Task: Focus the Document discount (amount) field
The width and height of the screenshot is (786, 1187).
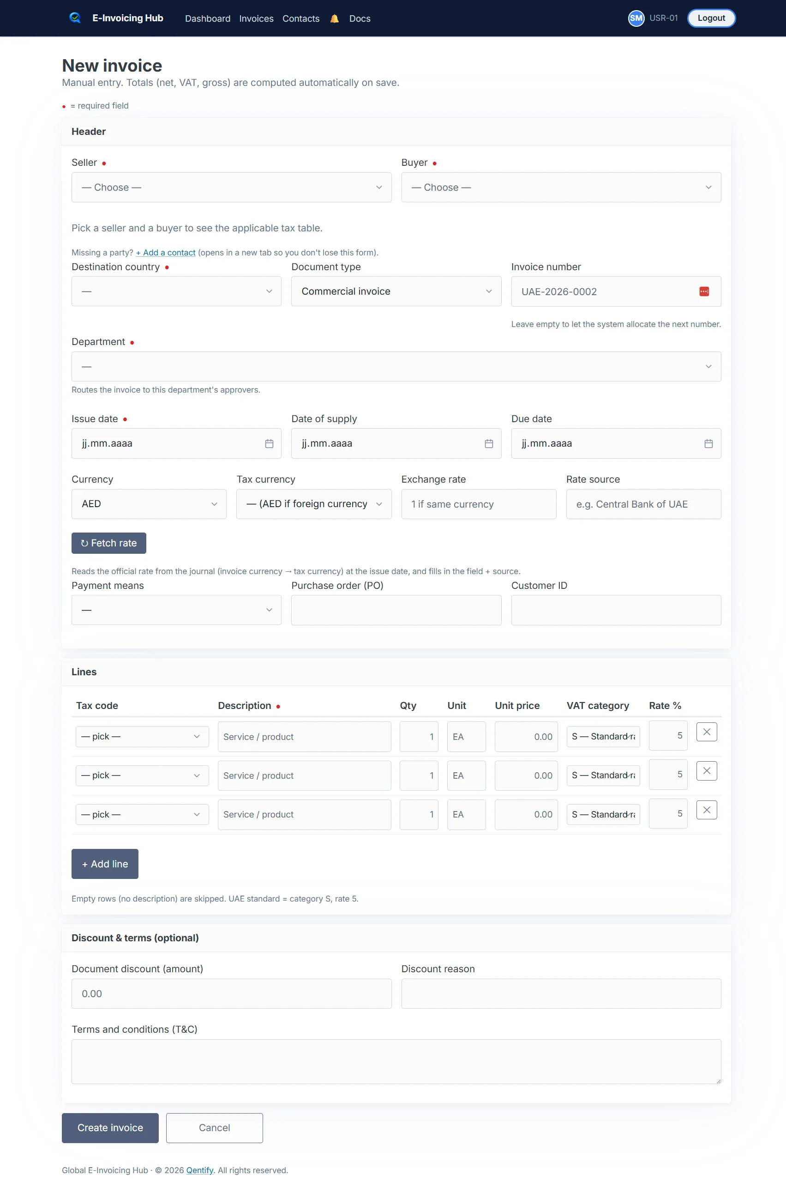Action: (x=232, y=993)
